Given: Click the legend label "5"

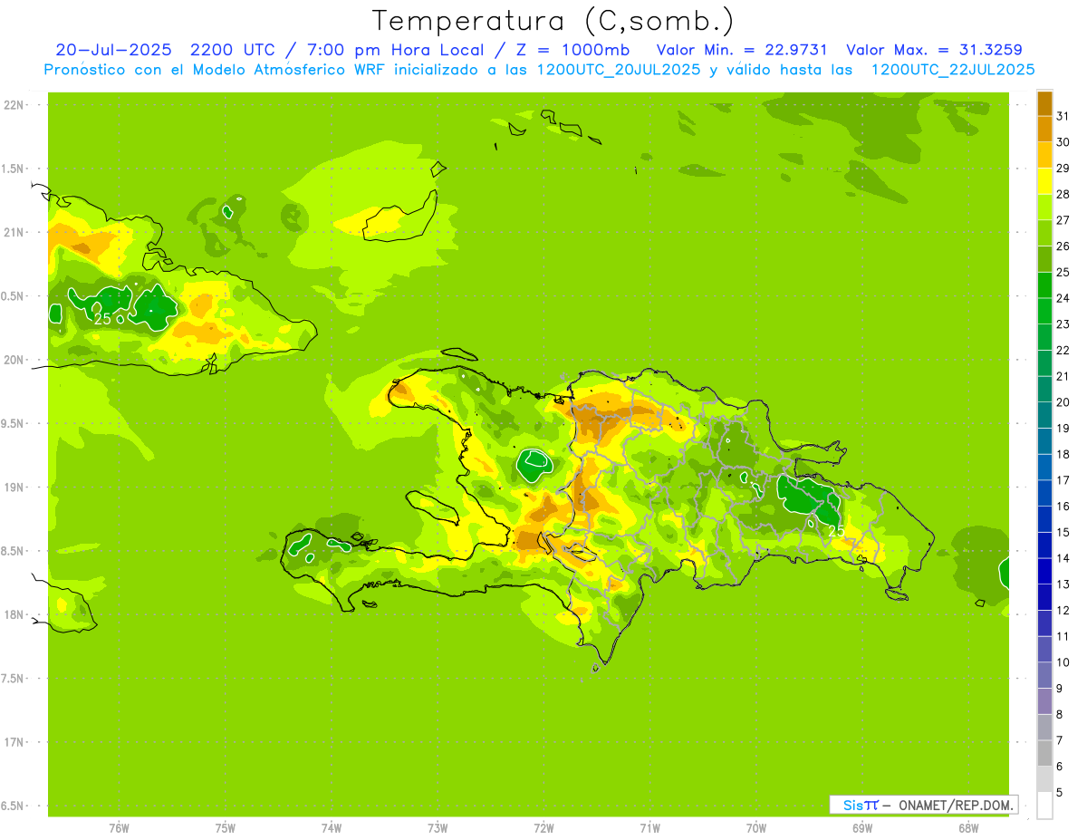Looking at the screenshot, I should tap(1060, 792).
